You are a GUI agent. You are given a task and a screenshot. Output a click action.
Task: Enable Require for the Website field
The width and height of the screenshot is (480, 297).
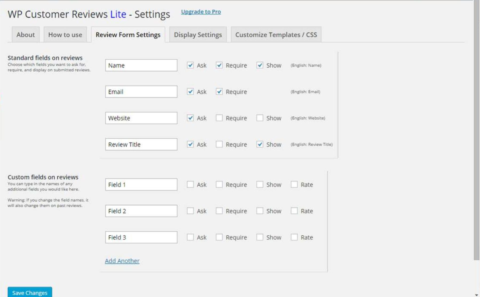point(219,118)
